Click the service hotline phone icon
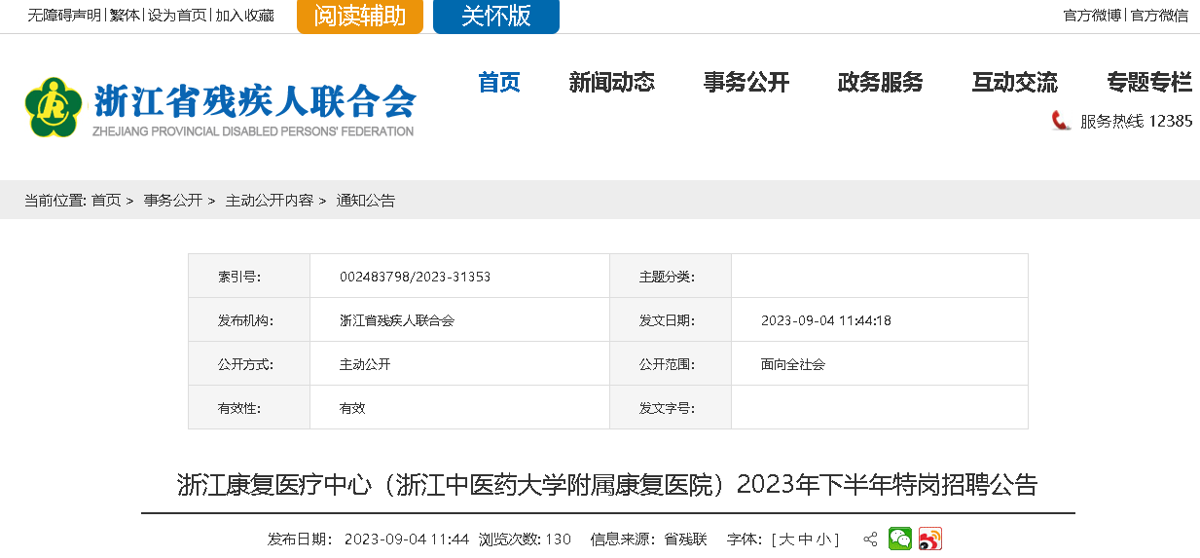The height and width of the screenshot is (558, 1200). 1061,121
